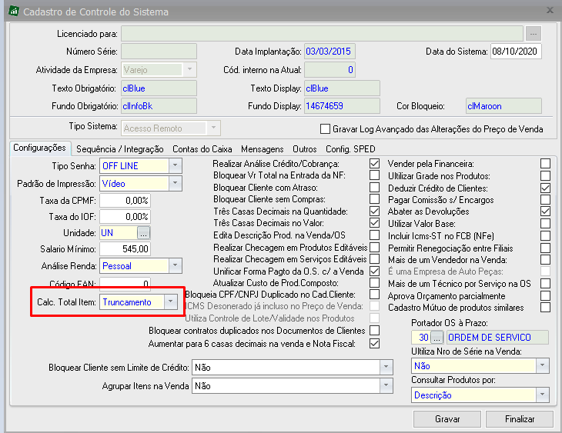Screen dimensions: 562x433
Task: Click the application icon in title bar
Action: click(x=14, y=11)
